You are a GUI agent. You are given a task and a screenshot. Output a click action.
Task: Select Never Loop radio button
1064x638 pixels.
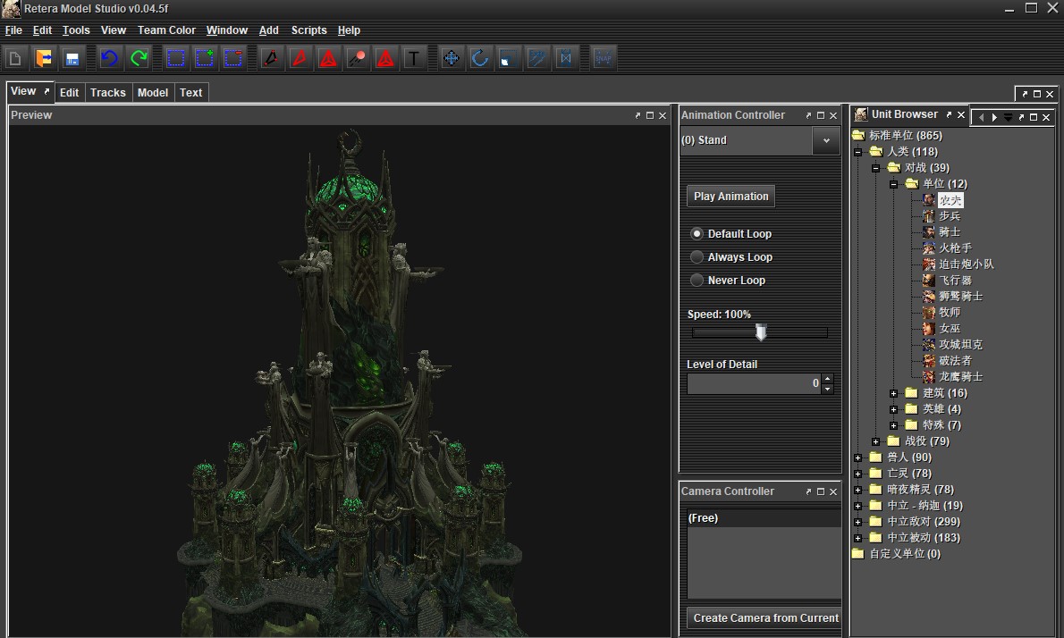pos(697,280)
